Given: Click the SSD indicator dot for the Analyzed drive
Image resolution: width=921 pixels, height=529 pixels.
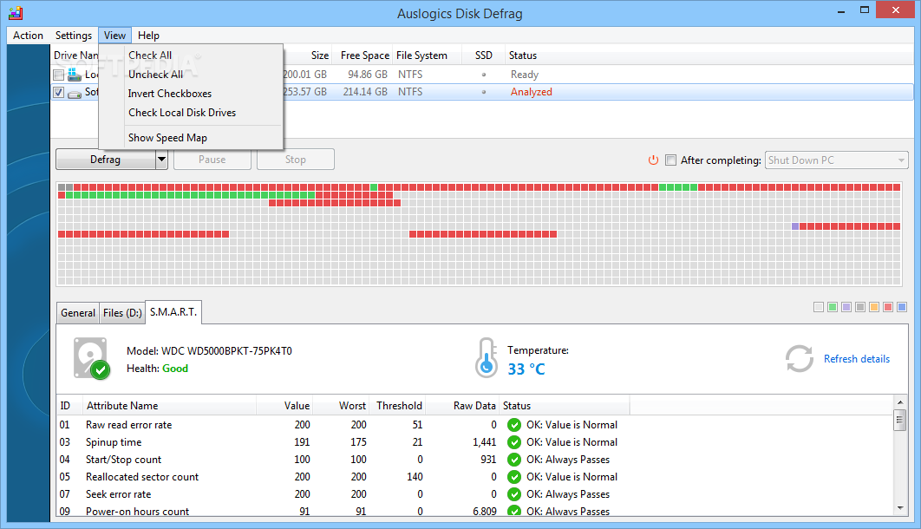Looking at the screenshot, I should click(x=484, y=92).
